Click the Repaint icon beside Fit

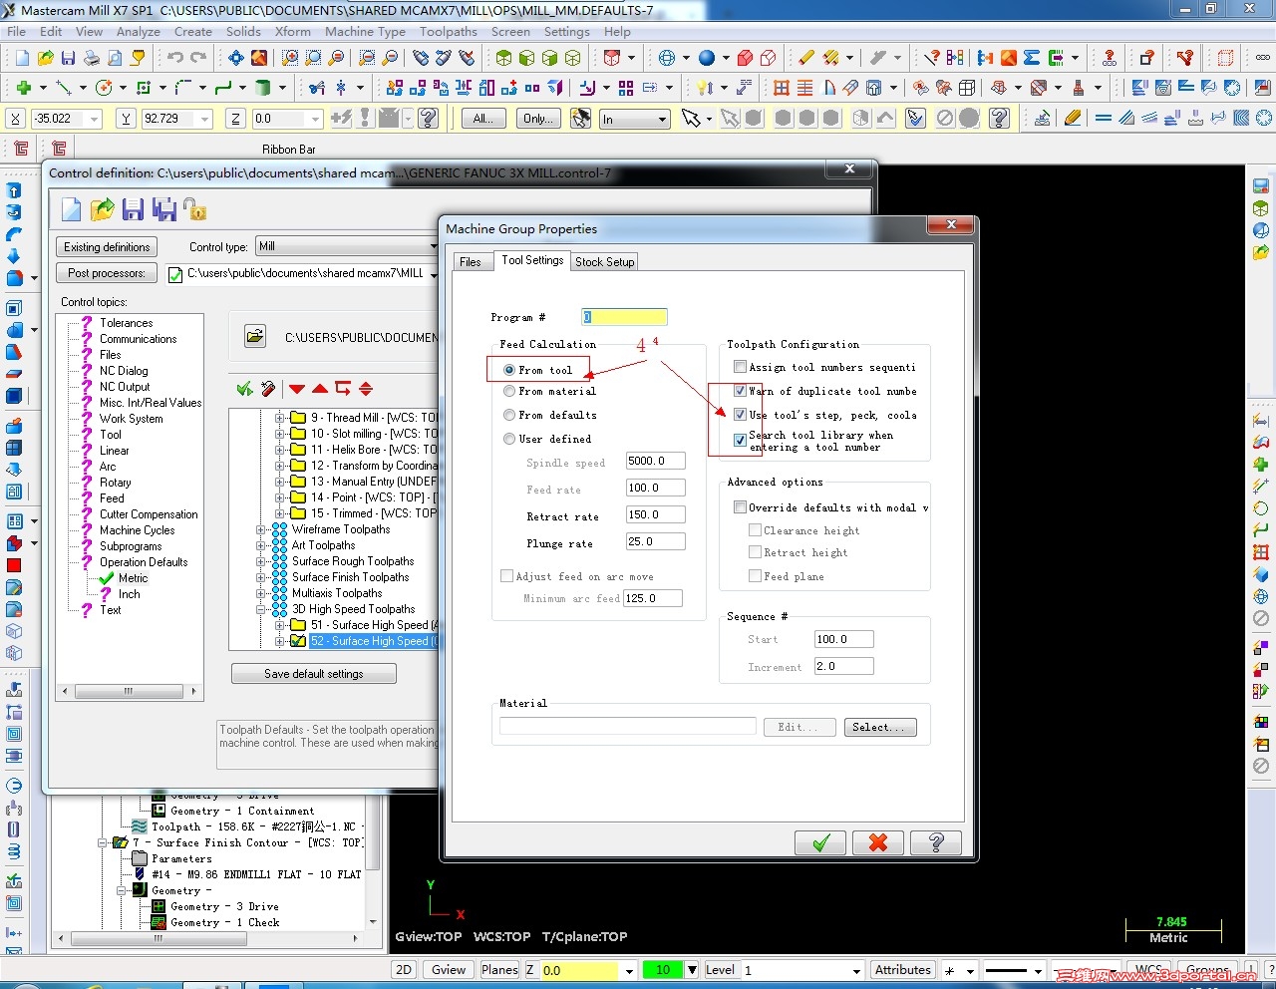(259, 58)
